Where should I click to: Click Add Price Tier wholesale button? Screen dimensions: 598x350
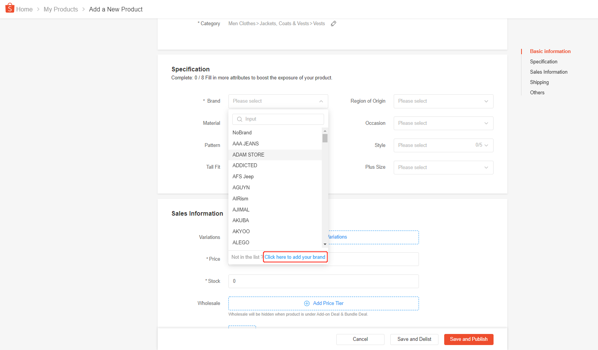(x=324, y=303)
